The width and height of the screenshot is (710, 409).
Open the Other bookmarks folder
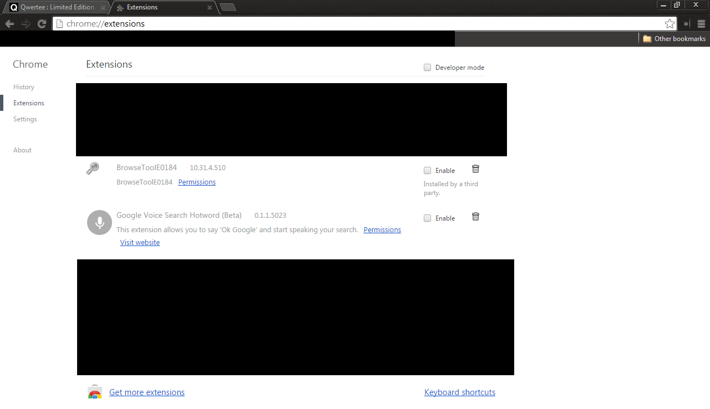pos(674,39)
